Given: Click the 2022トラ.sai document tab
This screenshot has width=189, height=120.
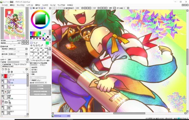Looking at the screenshot, I should click(x=61, y=116).
